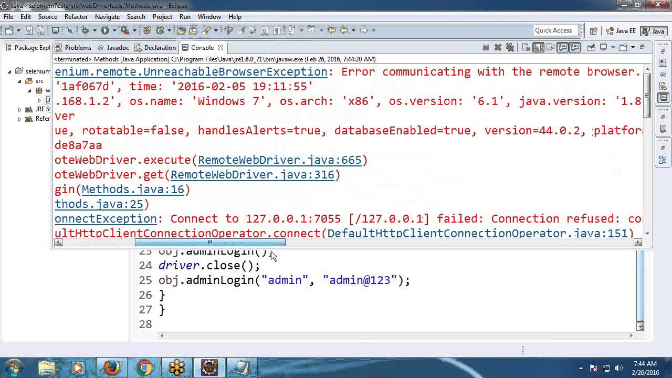
Task: Click the Open Perspective icon
Action: [x=593, y=31]
